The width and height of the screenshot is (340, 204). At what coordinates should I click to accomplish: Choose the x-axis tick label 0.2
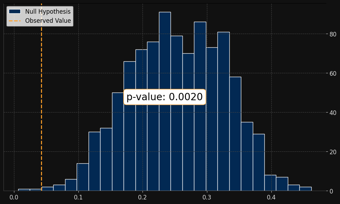pyautogui.click(x=143, y=197)
